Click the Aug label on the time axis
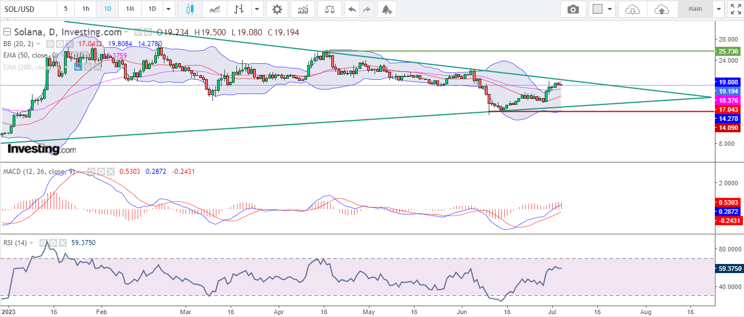 coord(646,312)
